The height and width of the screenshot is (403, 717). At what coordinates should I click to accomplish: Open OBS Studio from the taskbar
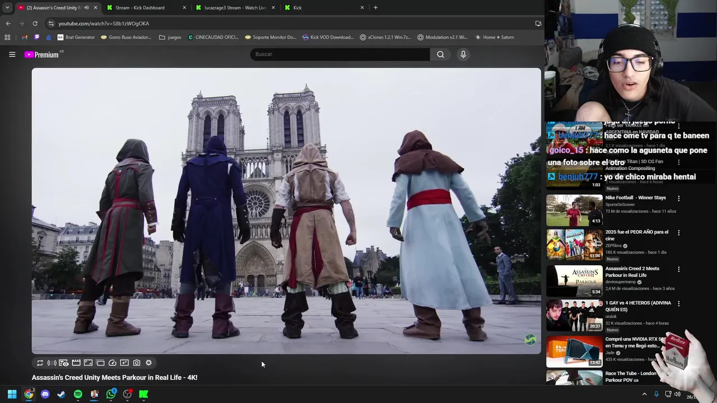(127, 394)
